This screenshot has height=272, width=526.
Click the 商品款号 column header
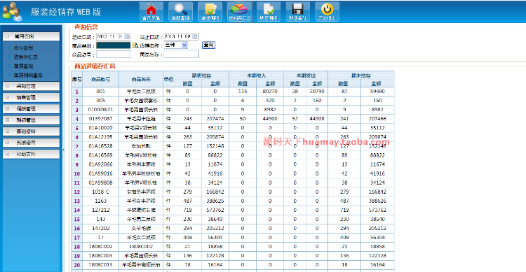[100, 79]
